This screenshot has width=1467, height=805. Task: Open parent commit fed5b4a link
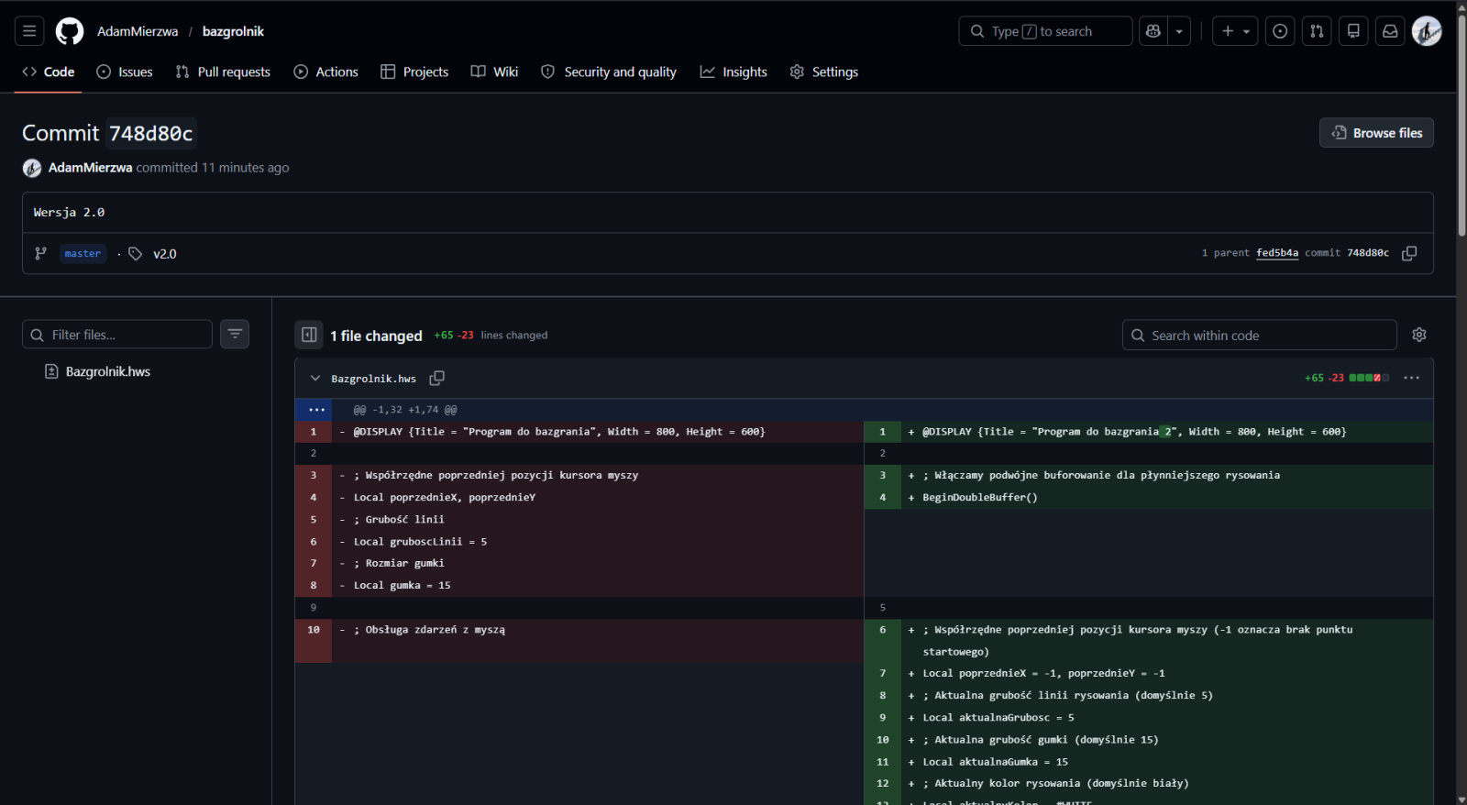[1276, 253]
